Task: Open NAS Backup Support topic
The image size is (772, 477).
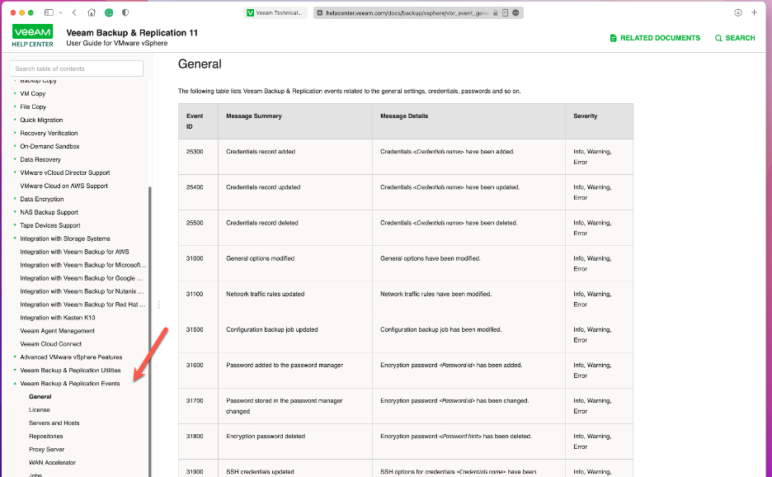Action: pos(49,212)
